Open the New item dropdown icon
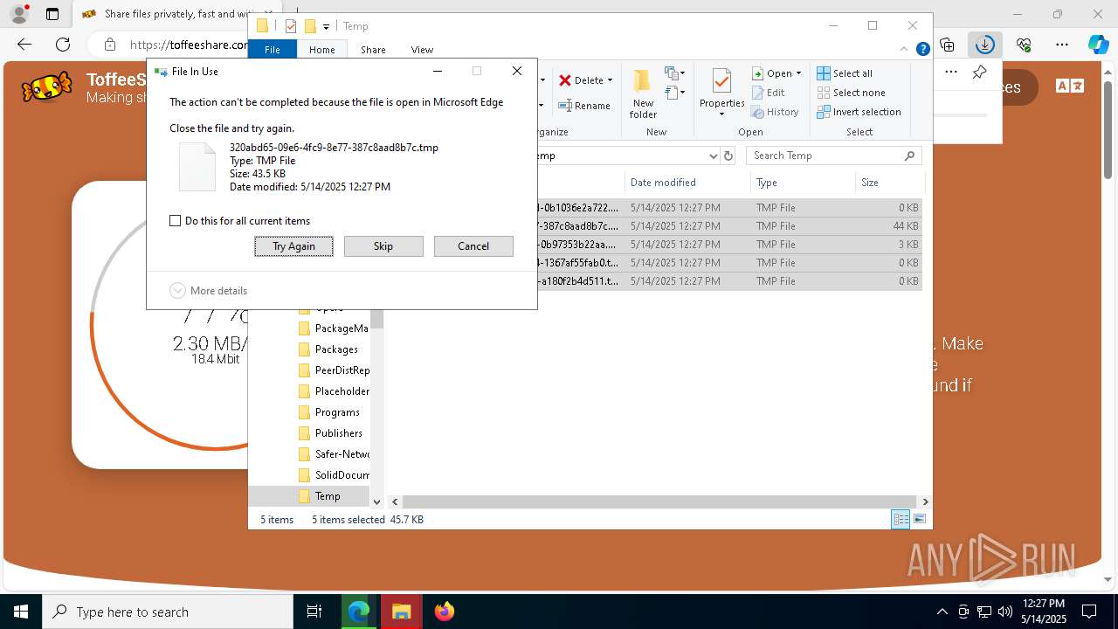 (x=674, y=73)
